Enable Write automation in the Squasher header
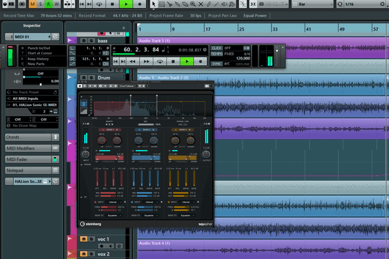Image resolution: width=389 pixels, height=259 pixels. [94, 86]
